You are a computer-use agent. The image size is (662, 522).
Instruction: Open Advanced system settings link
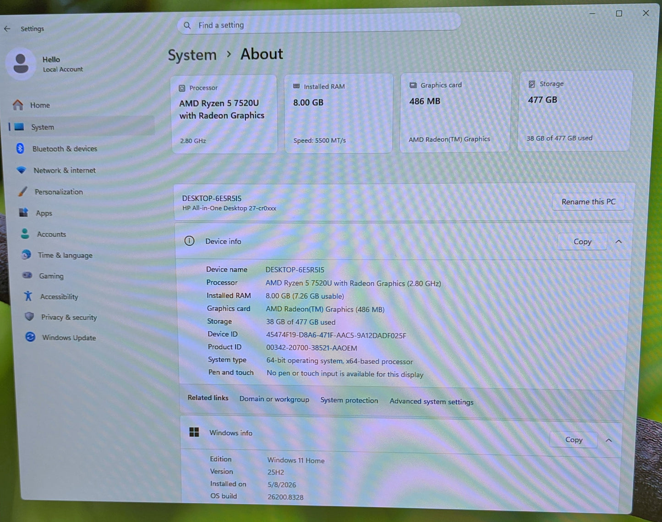pos(432,402)
